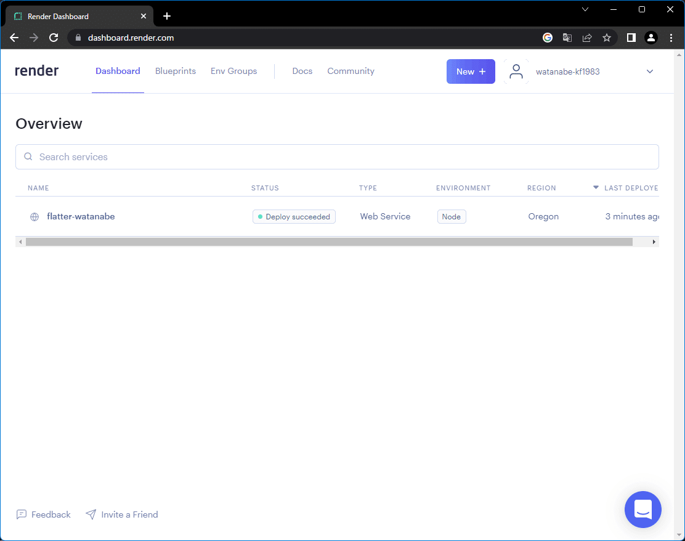The height and width of the screenshot is (541, 685).
Task: Click the table scrollbar left arrow
Action: coord(20,242)
